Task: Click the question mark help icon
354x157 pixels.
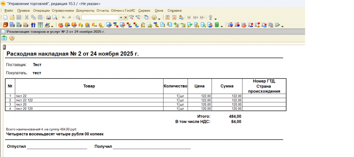Action: [x=12, y=38]
